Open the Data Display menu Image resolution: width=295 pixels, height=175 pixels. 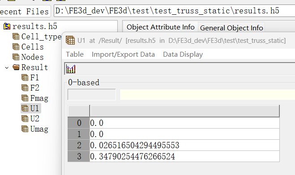pos(183,54)
